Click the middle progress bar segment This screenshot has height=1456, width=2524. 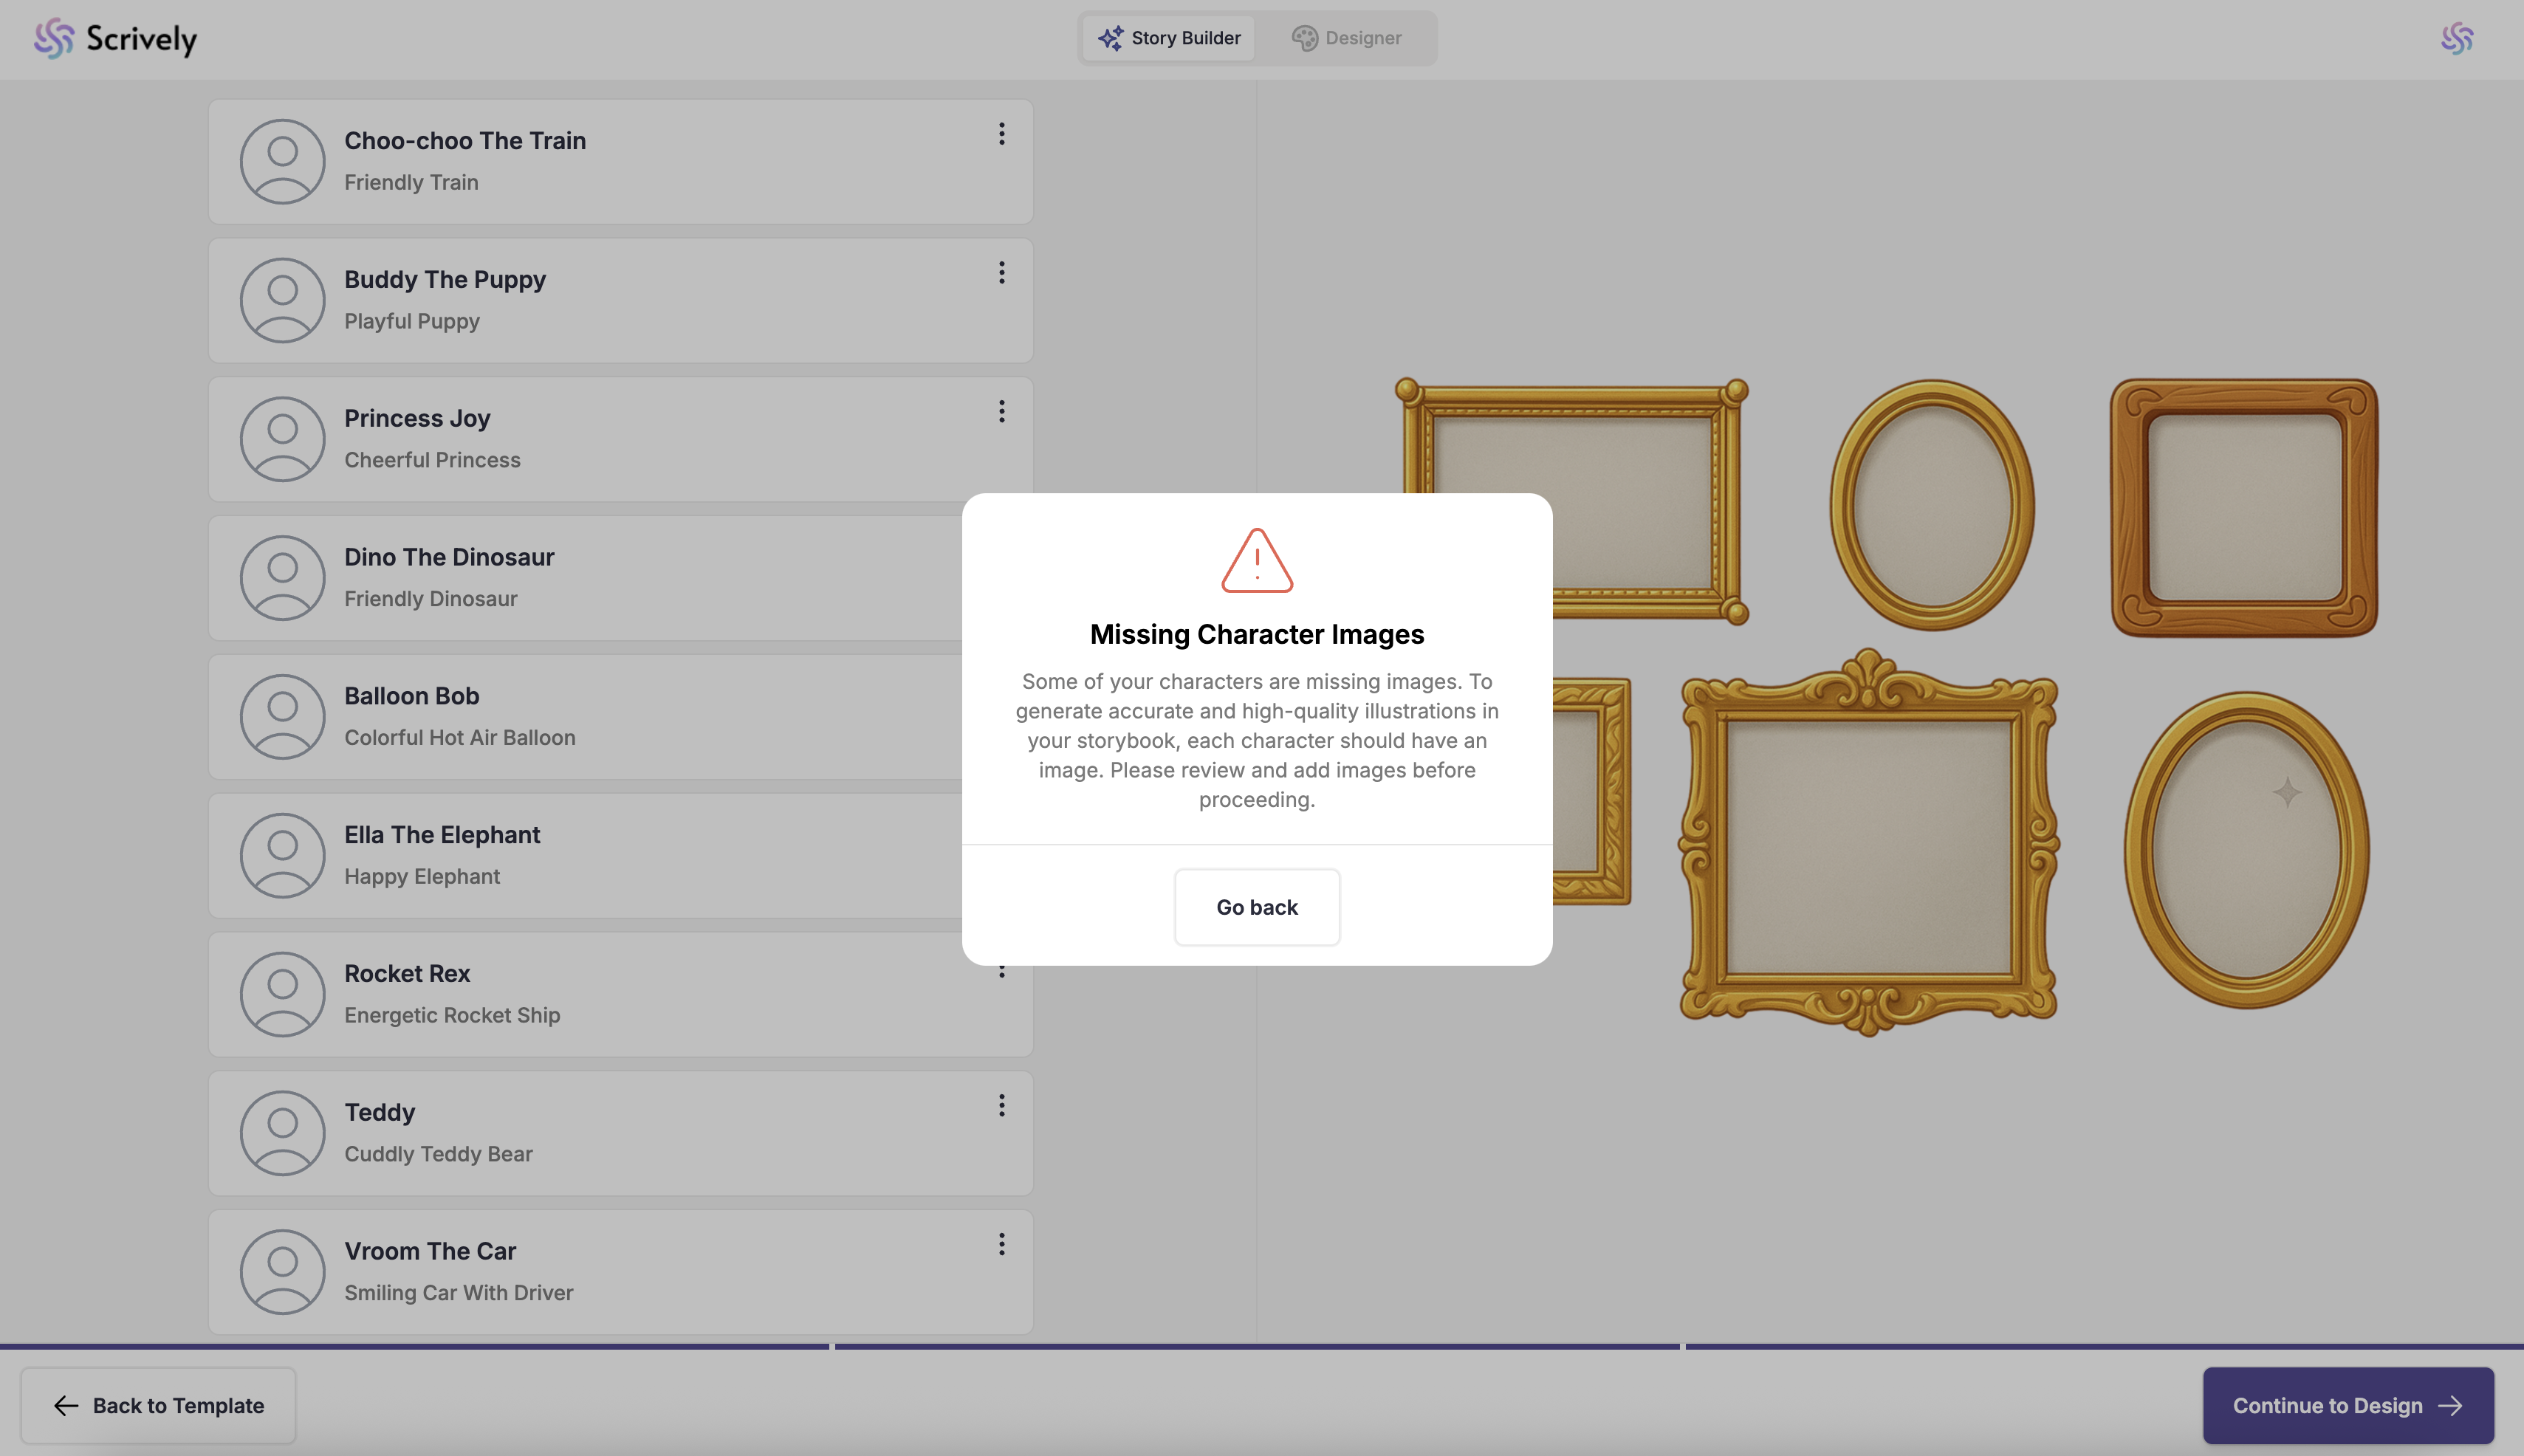tap(1257, 1346)
